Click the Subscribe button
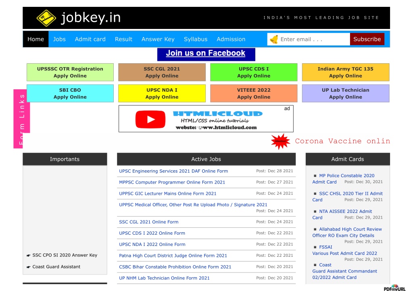This screenshot has height=291, width=413. 367,39
